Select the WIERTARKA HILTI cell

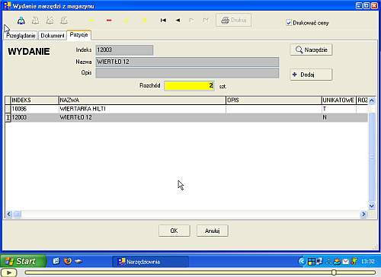coord(142,109)
